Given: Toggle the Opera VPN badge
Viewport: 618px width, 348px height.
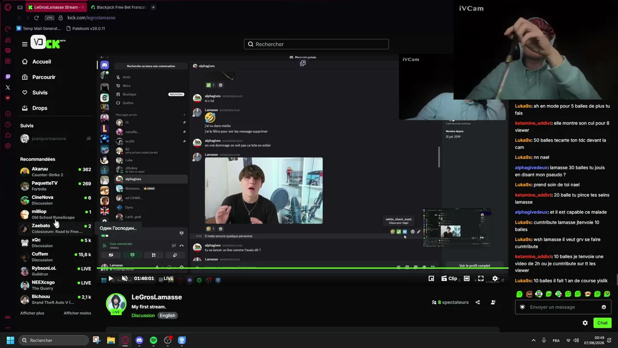Looking at the screenshot, I should click(x=49, y=18).
